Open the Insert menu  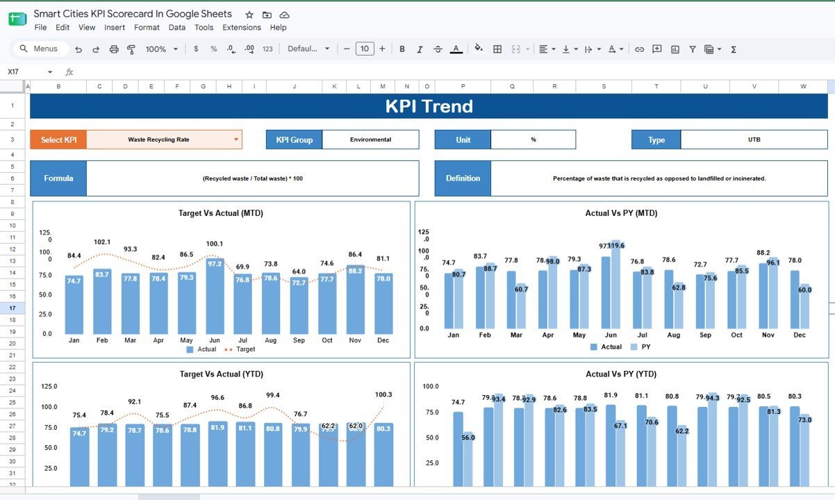tap(115, 28)
